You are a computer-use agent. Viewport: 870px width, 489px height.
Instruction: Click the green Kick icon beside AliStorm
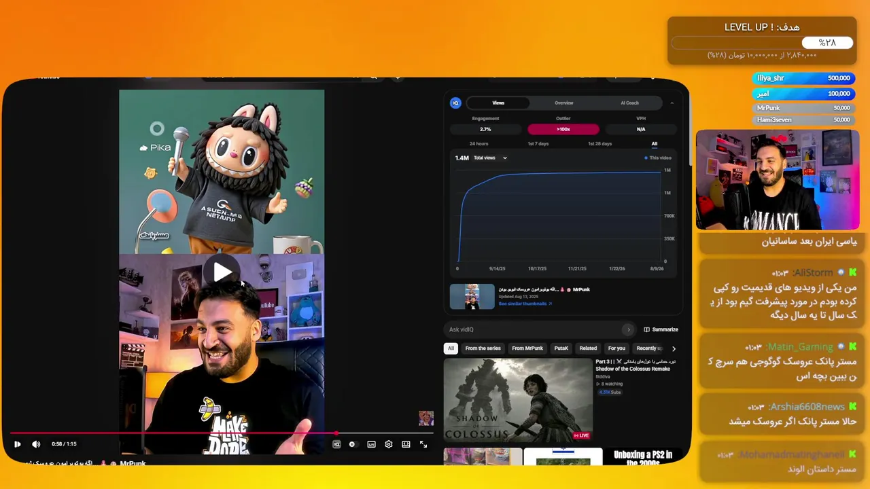[852, 272]
